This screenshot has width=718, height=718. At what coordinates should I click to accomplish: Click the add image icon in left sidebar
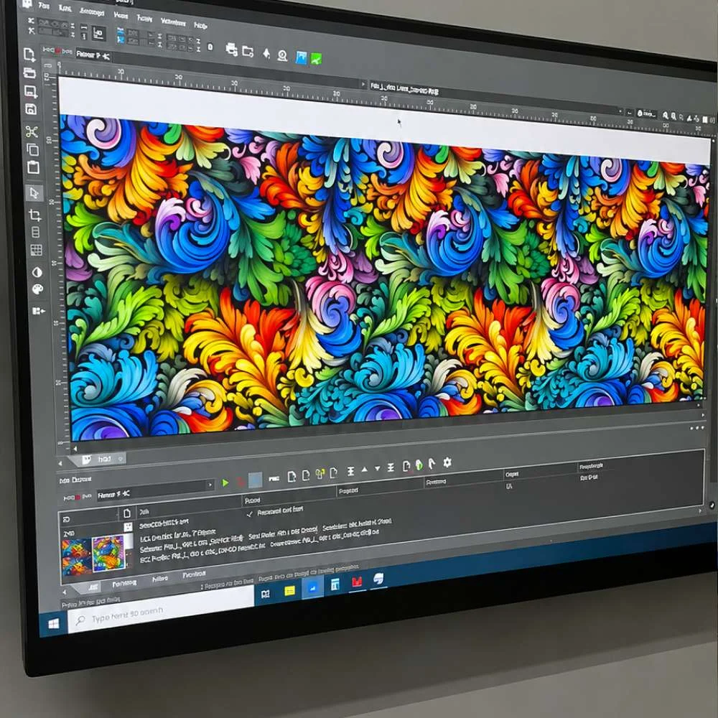(x=30, y=92)
